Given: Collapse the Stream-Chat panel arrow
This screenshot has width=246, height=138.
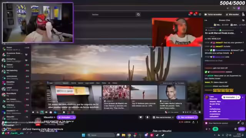Looking at the screenshot, I should click(206, 20).
